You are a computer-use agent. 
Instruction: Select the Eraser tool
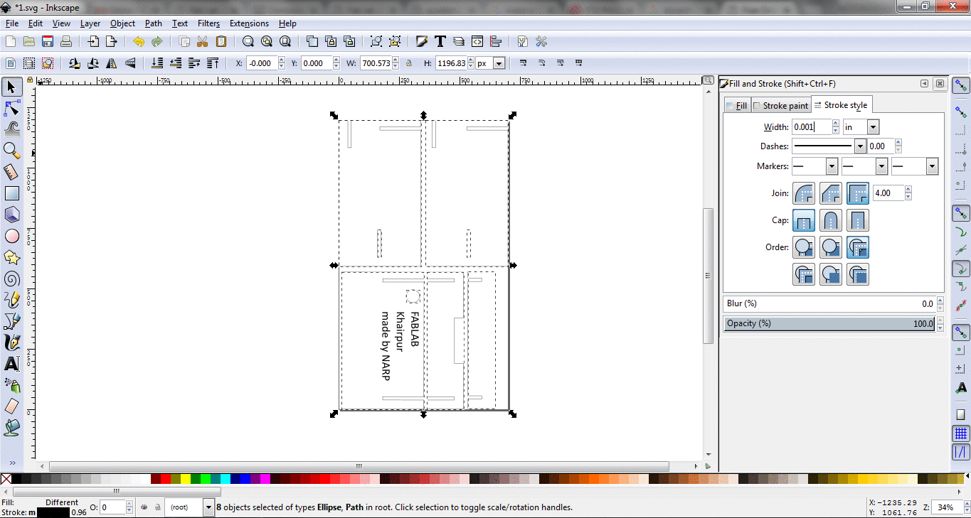pyautogui.click(x=11, y=406)
